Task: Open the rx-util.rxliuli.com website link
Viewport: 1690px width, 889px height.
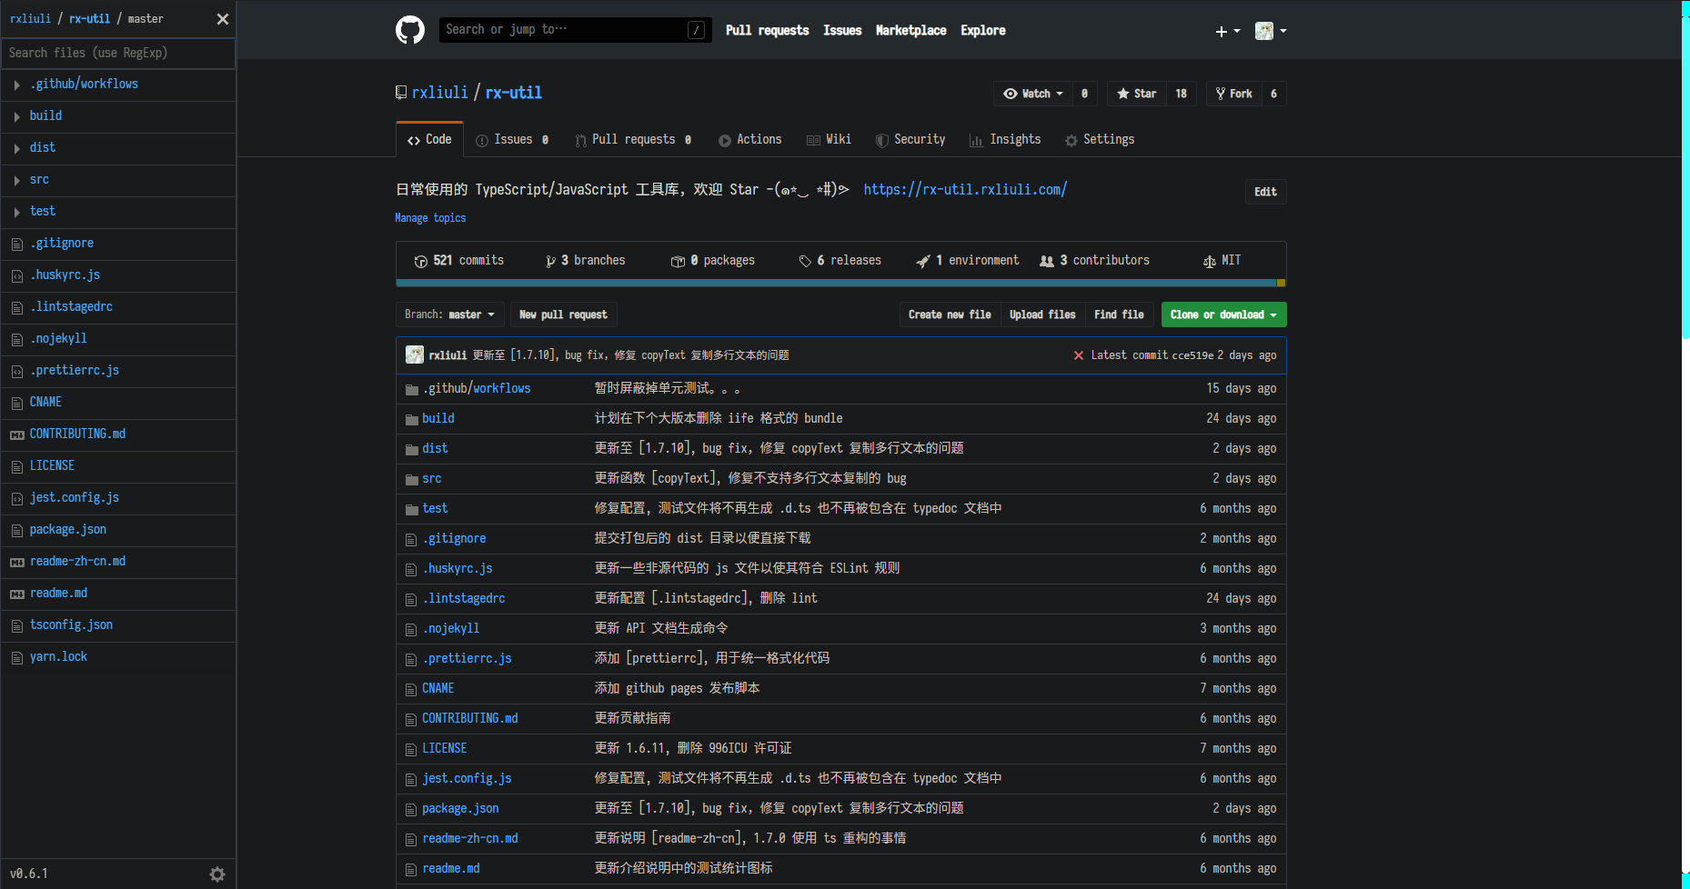Action: pyautogui.click(x=965, y=189)
